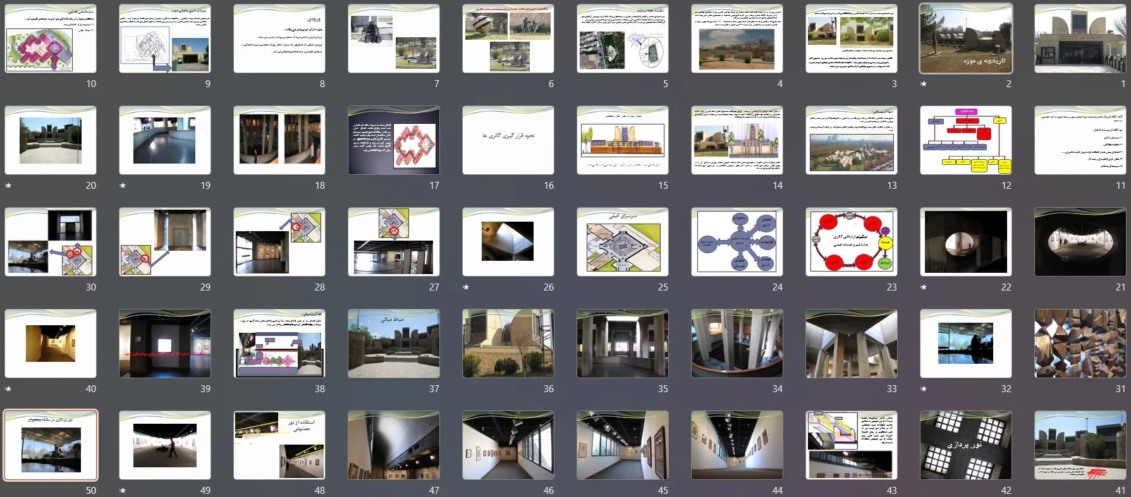Preview slide 19's transition via its star icon
This screenshot has width=1131, height=497.
[x=123, y=186]
